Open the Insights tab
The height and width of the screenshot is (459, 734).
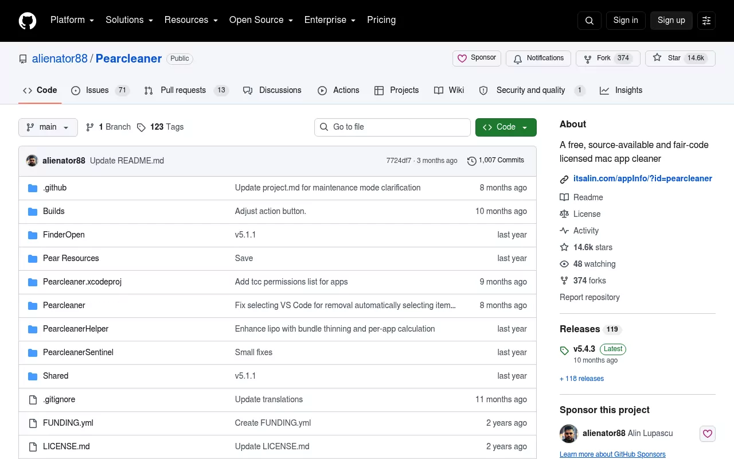pyautogui.click(x=621, y=91)
